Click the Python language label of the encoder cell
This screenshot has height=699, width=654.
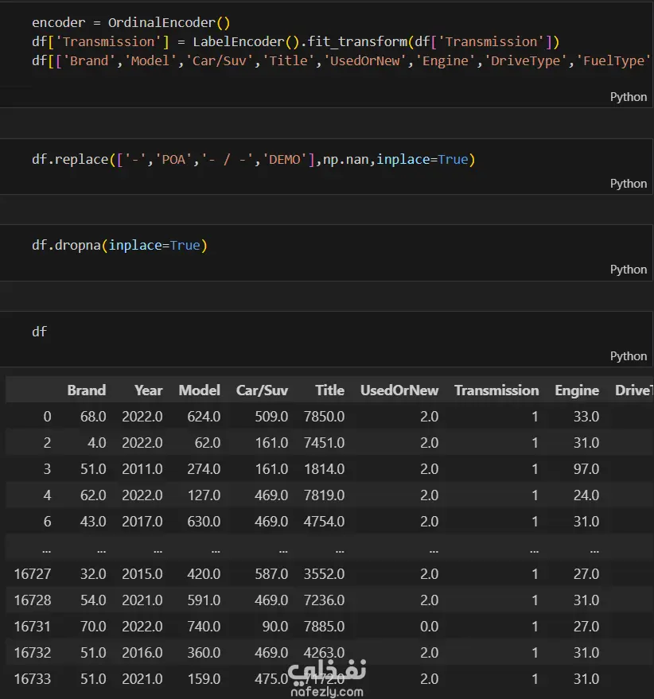click(x=629, y=97)
